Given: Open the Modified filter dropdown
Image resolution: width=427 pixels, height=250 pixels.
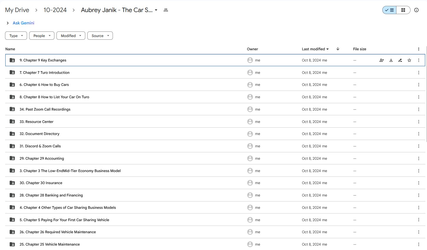Looking at the screenshot, I should 71,36.
